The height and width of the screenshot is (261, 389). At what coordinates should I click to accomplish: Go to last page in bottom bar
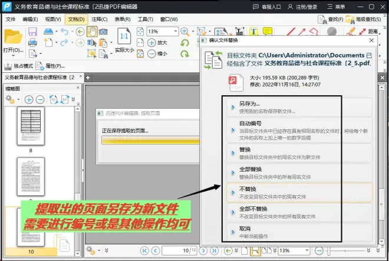click(214, 250)
